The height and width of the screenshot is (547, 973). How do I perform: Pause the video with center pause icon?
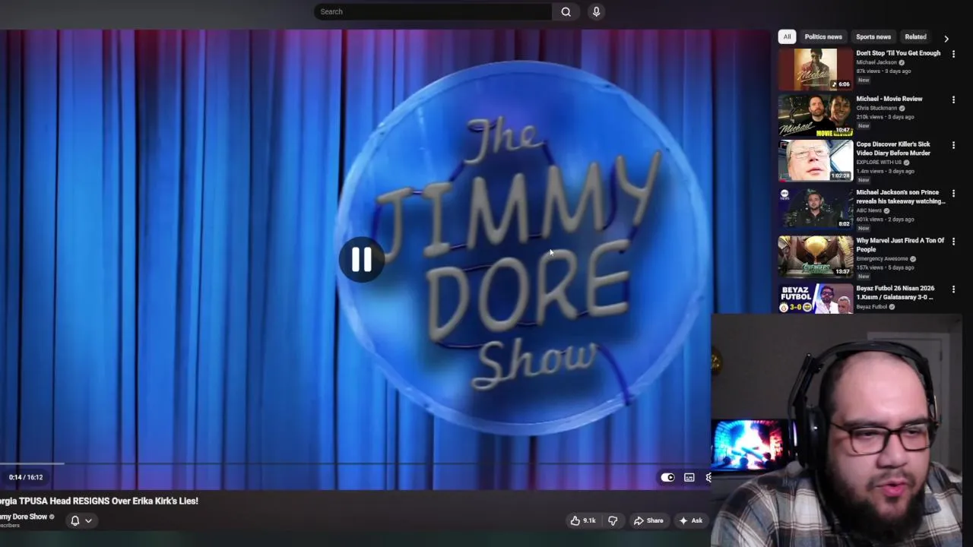361,260
